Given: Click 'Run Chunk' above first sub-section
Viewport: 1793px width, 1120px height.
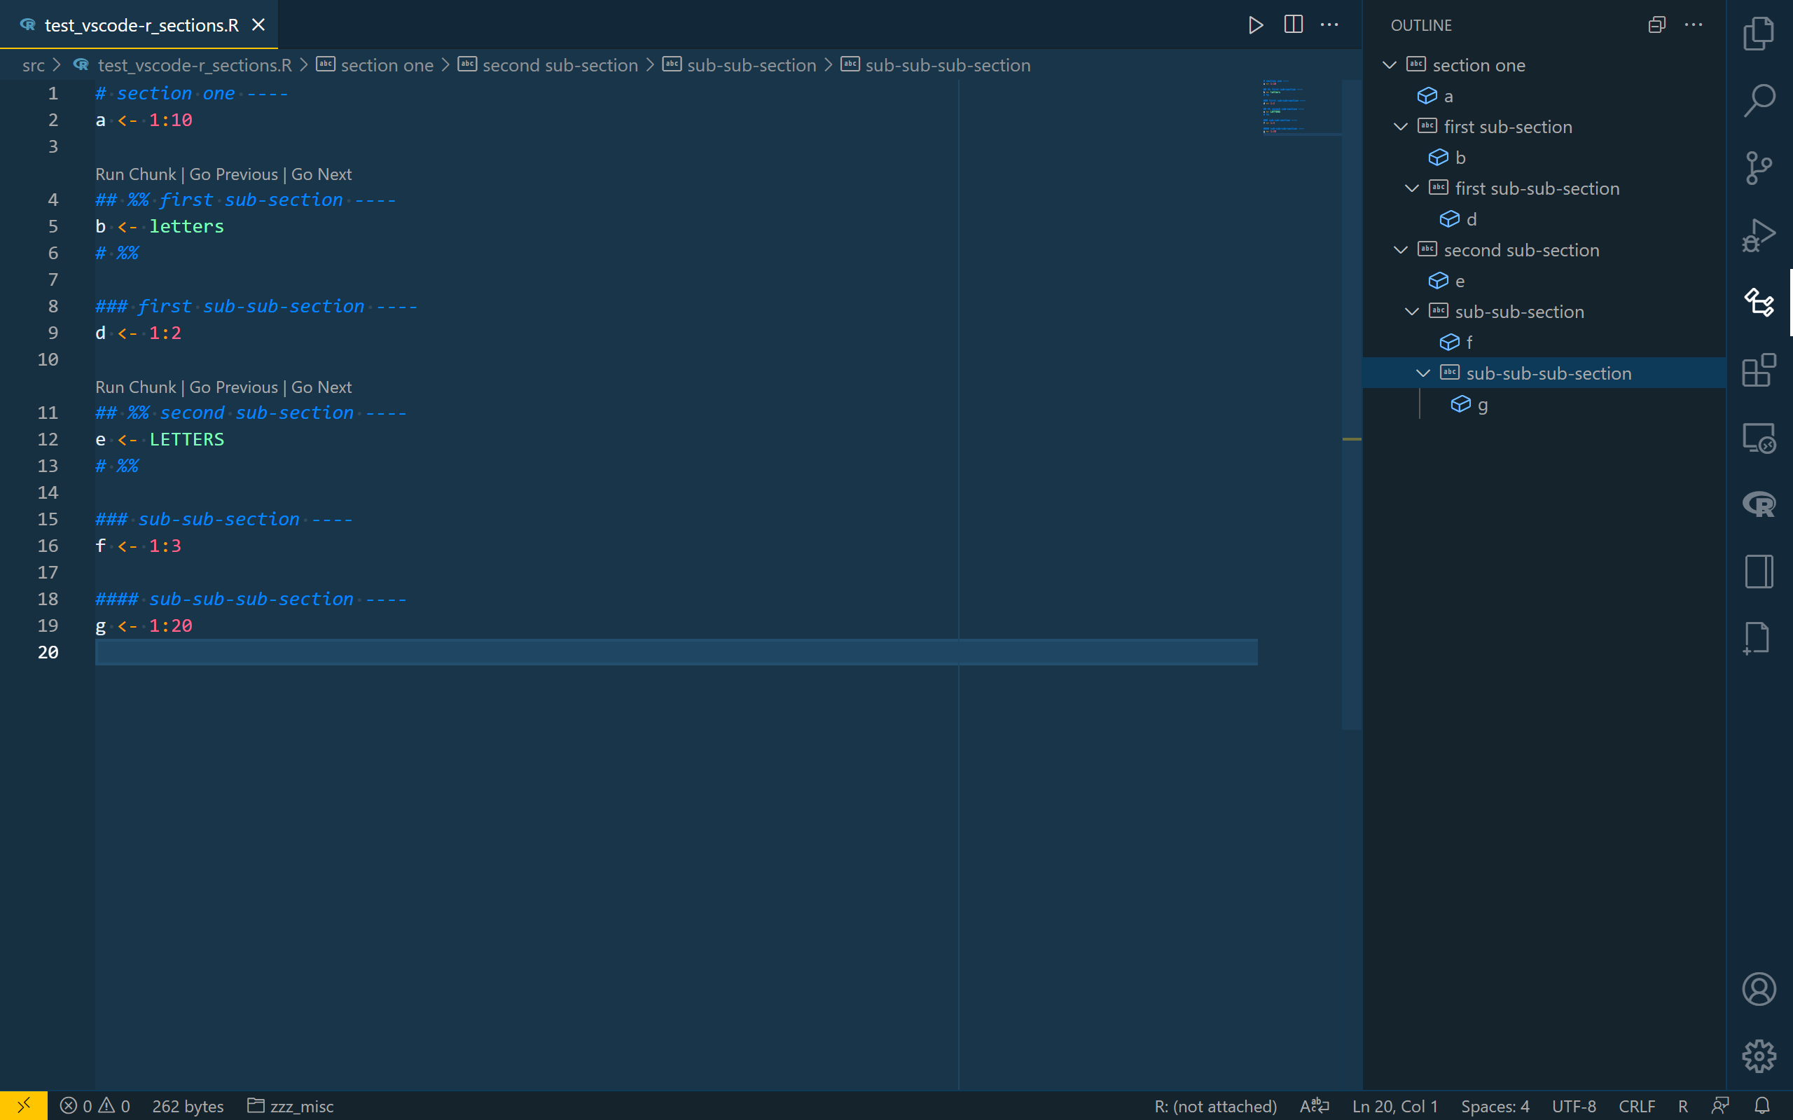Looking at the screenshot, I should click(136, 174).
